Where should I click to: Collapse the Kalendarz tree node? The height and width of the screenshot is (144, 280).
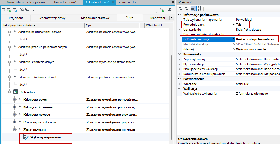[x=9, y=92]
